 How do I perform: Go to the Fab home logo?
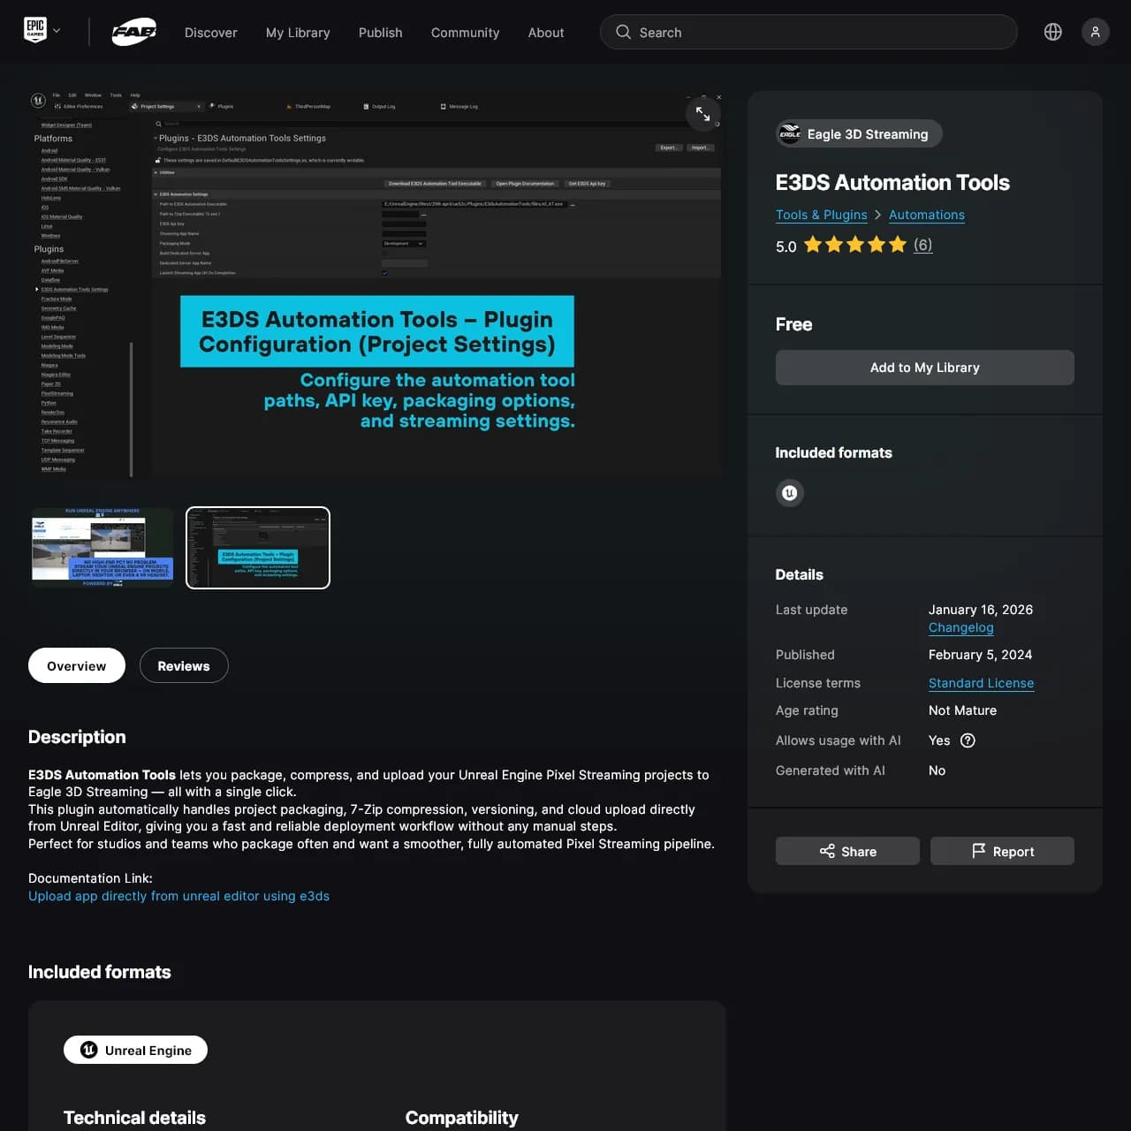click(x=134, y=32)
